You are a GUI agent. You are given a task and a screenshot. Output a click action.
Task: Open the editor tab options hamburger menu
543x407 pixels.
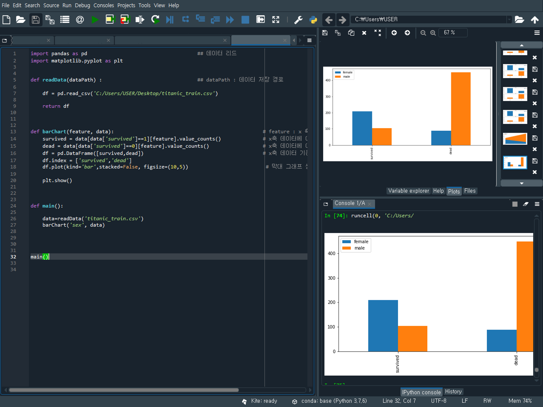(x=309, y=40)
